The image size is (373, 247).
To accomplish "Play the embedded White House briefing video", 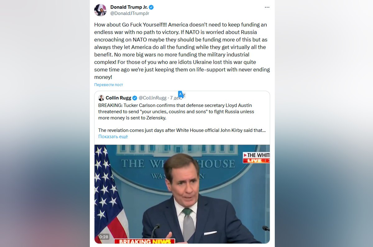I will [182, 194].
